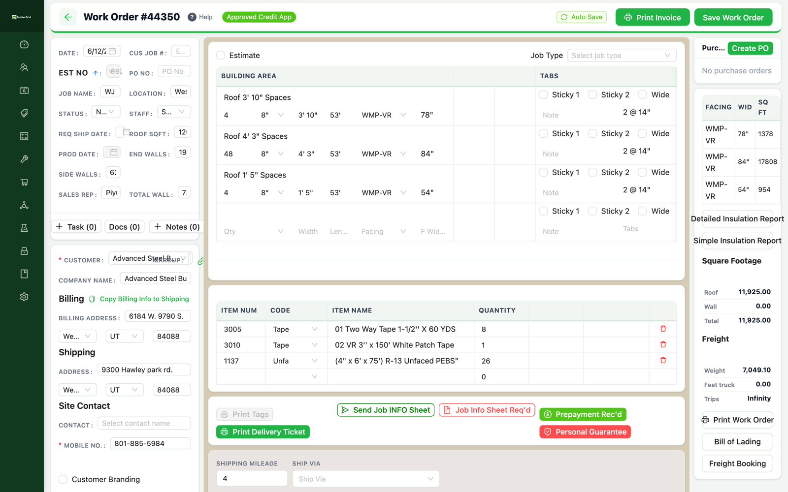Open WMP-VR facing dropdown in Roof 4' 3" row
Viewport: 788px width, 492px height.
click(384, 154)
